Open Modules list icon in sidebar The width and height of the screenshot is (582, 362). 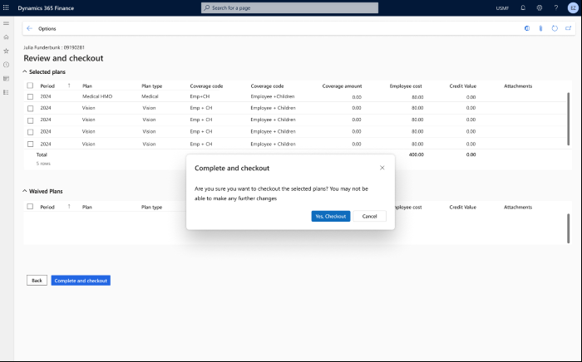point(6,92)
